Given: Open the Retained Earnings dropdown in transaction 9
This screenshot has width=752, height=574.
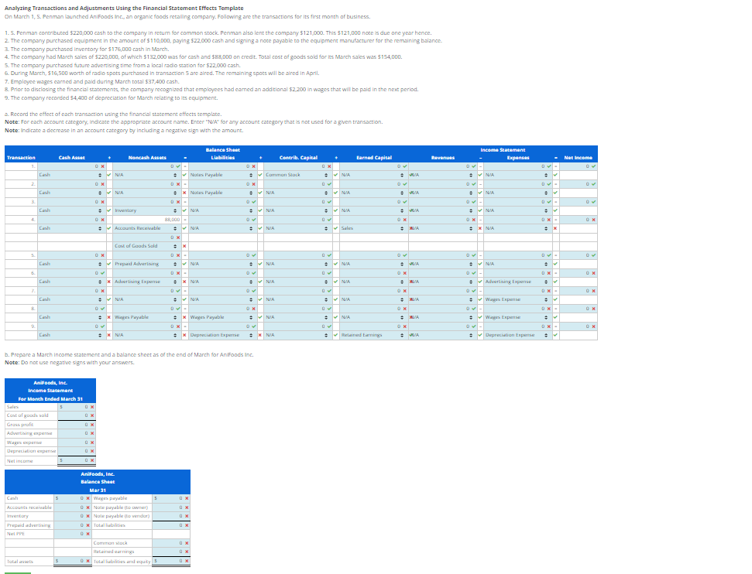Looking at the screenshot, I should 403,334.
